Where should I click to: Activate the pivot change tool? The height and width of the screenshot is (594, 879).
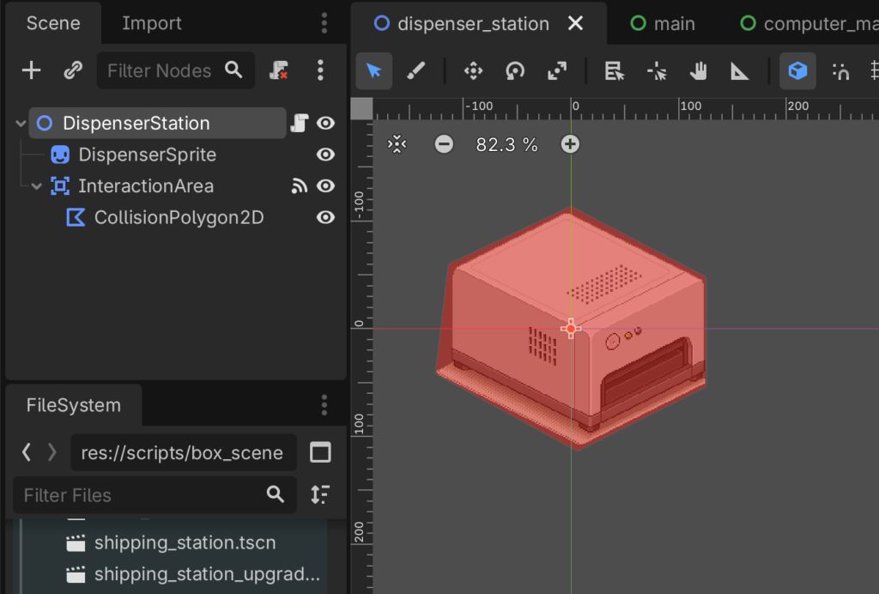pyautogui.click(x=657, y=71)
